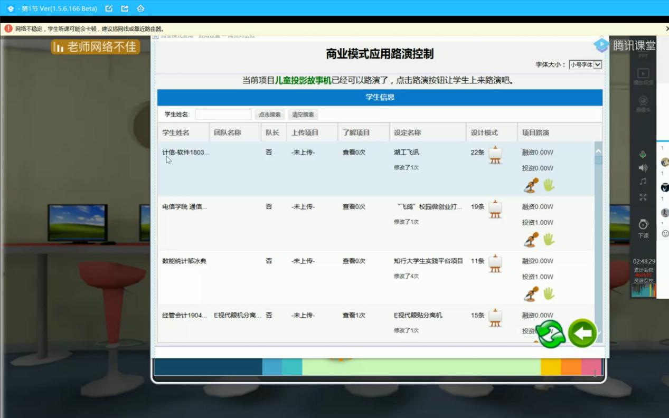The width and height of the screenshot is (669, 418).
Task: Click the 点击搜索 search button
Action: pyautogui.click(x=270, y=115)
